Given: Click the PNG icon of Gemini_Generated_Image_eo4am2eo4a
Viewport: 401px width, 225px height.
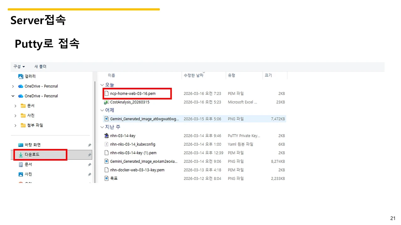Looking at the screenshot, I should coord(107,161).
